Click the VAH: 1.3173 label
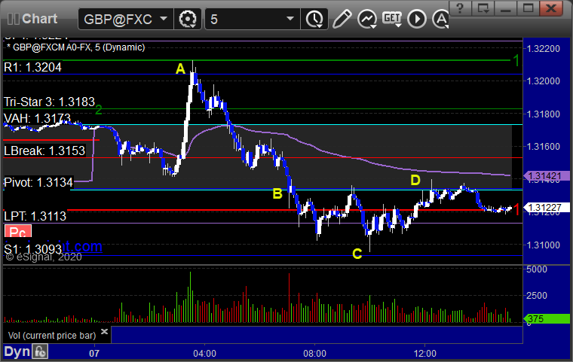The image size is (573, 362). pos(37,118)
